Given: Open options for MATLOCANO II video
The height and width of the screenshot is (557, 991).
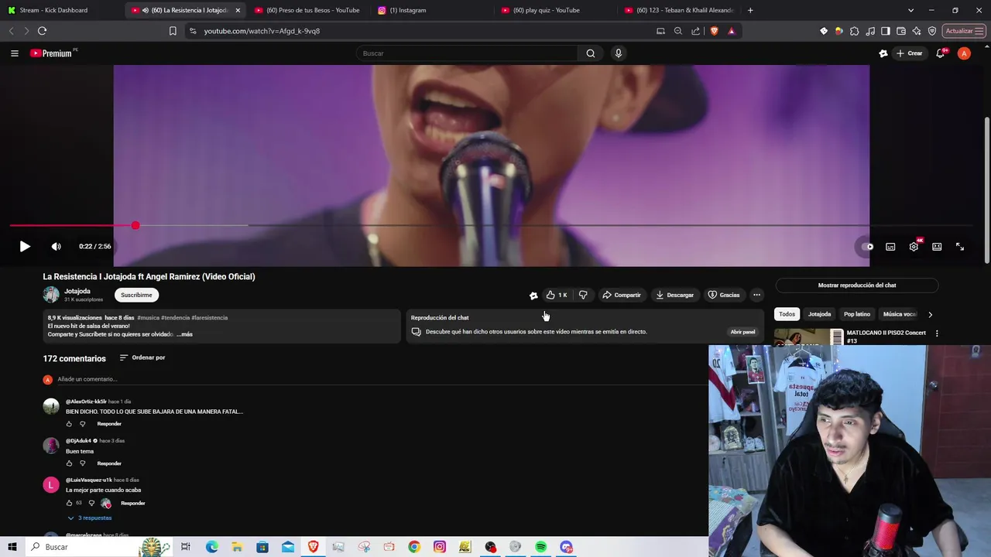Looking at the screenshot, I should coord(937,333).
